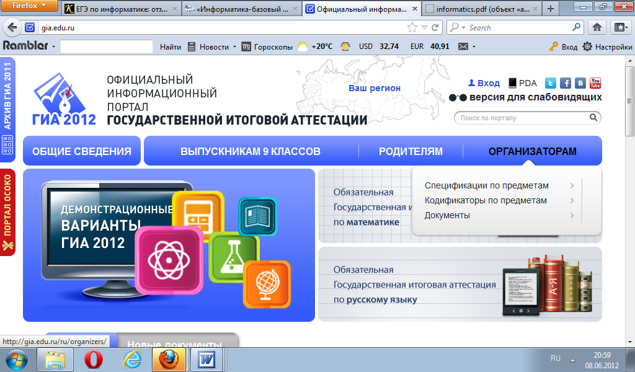Open Rambler Настройки gear icon
Image resolution: width=635 pixels, height=372 pixels.
(x=587, y=46)
